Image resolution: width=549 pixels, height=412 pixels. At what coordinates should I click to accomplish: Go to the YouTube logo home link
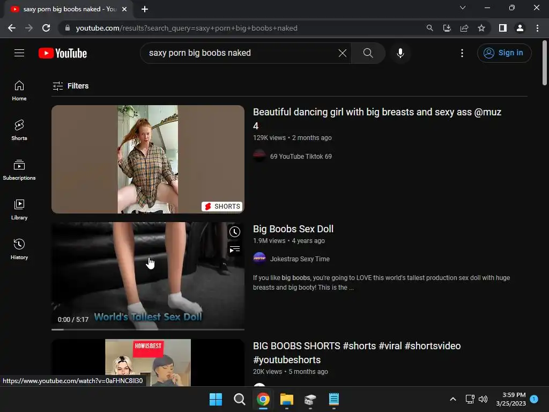click(63, 53)
